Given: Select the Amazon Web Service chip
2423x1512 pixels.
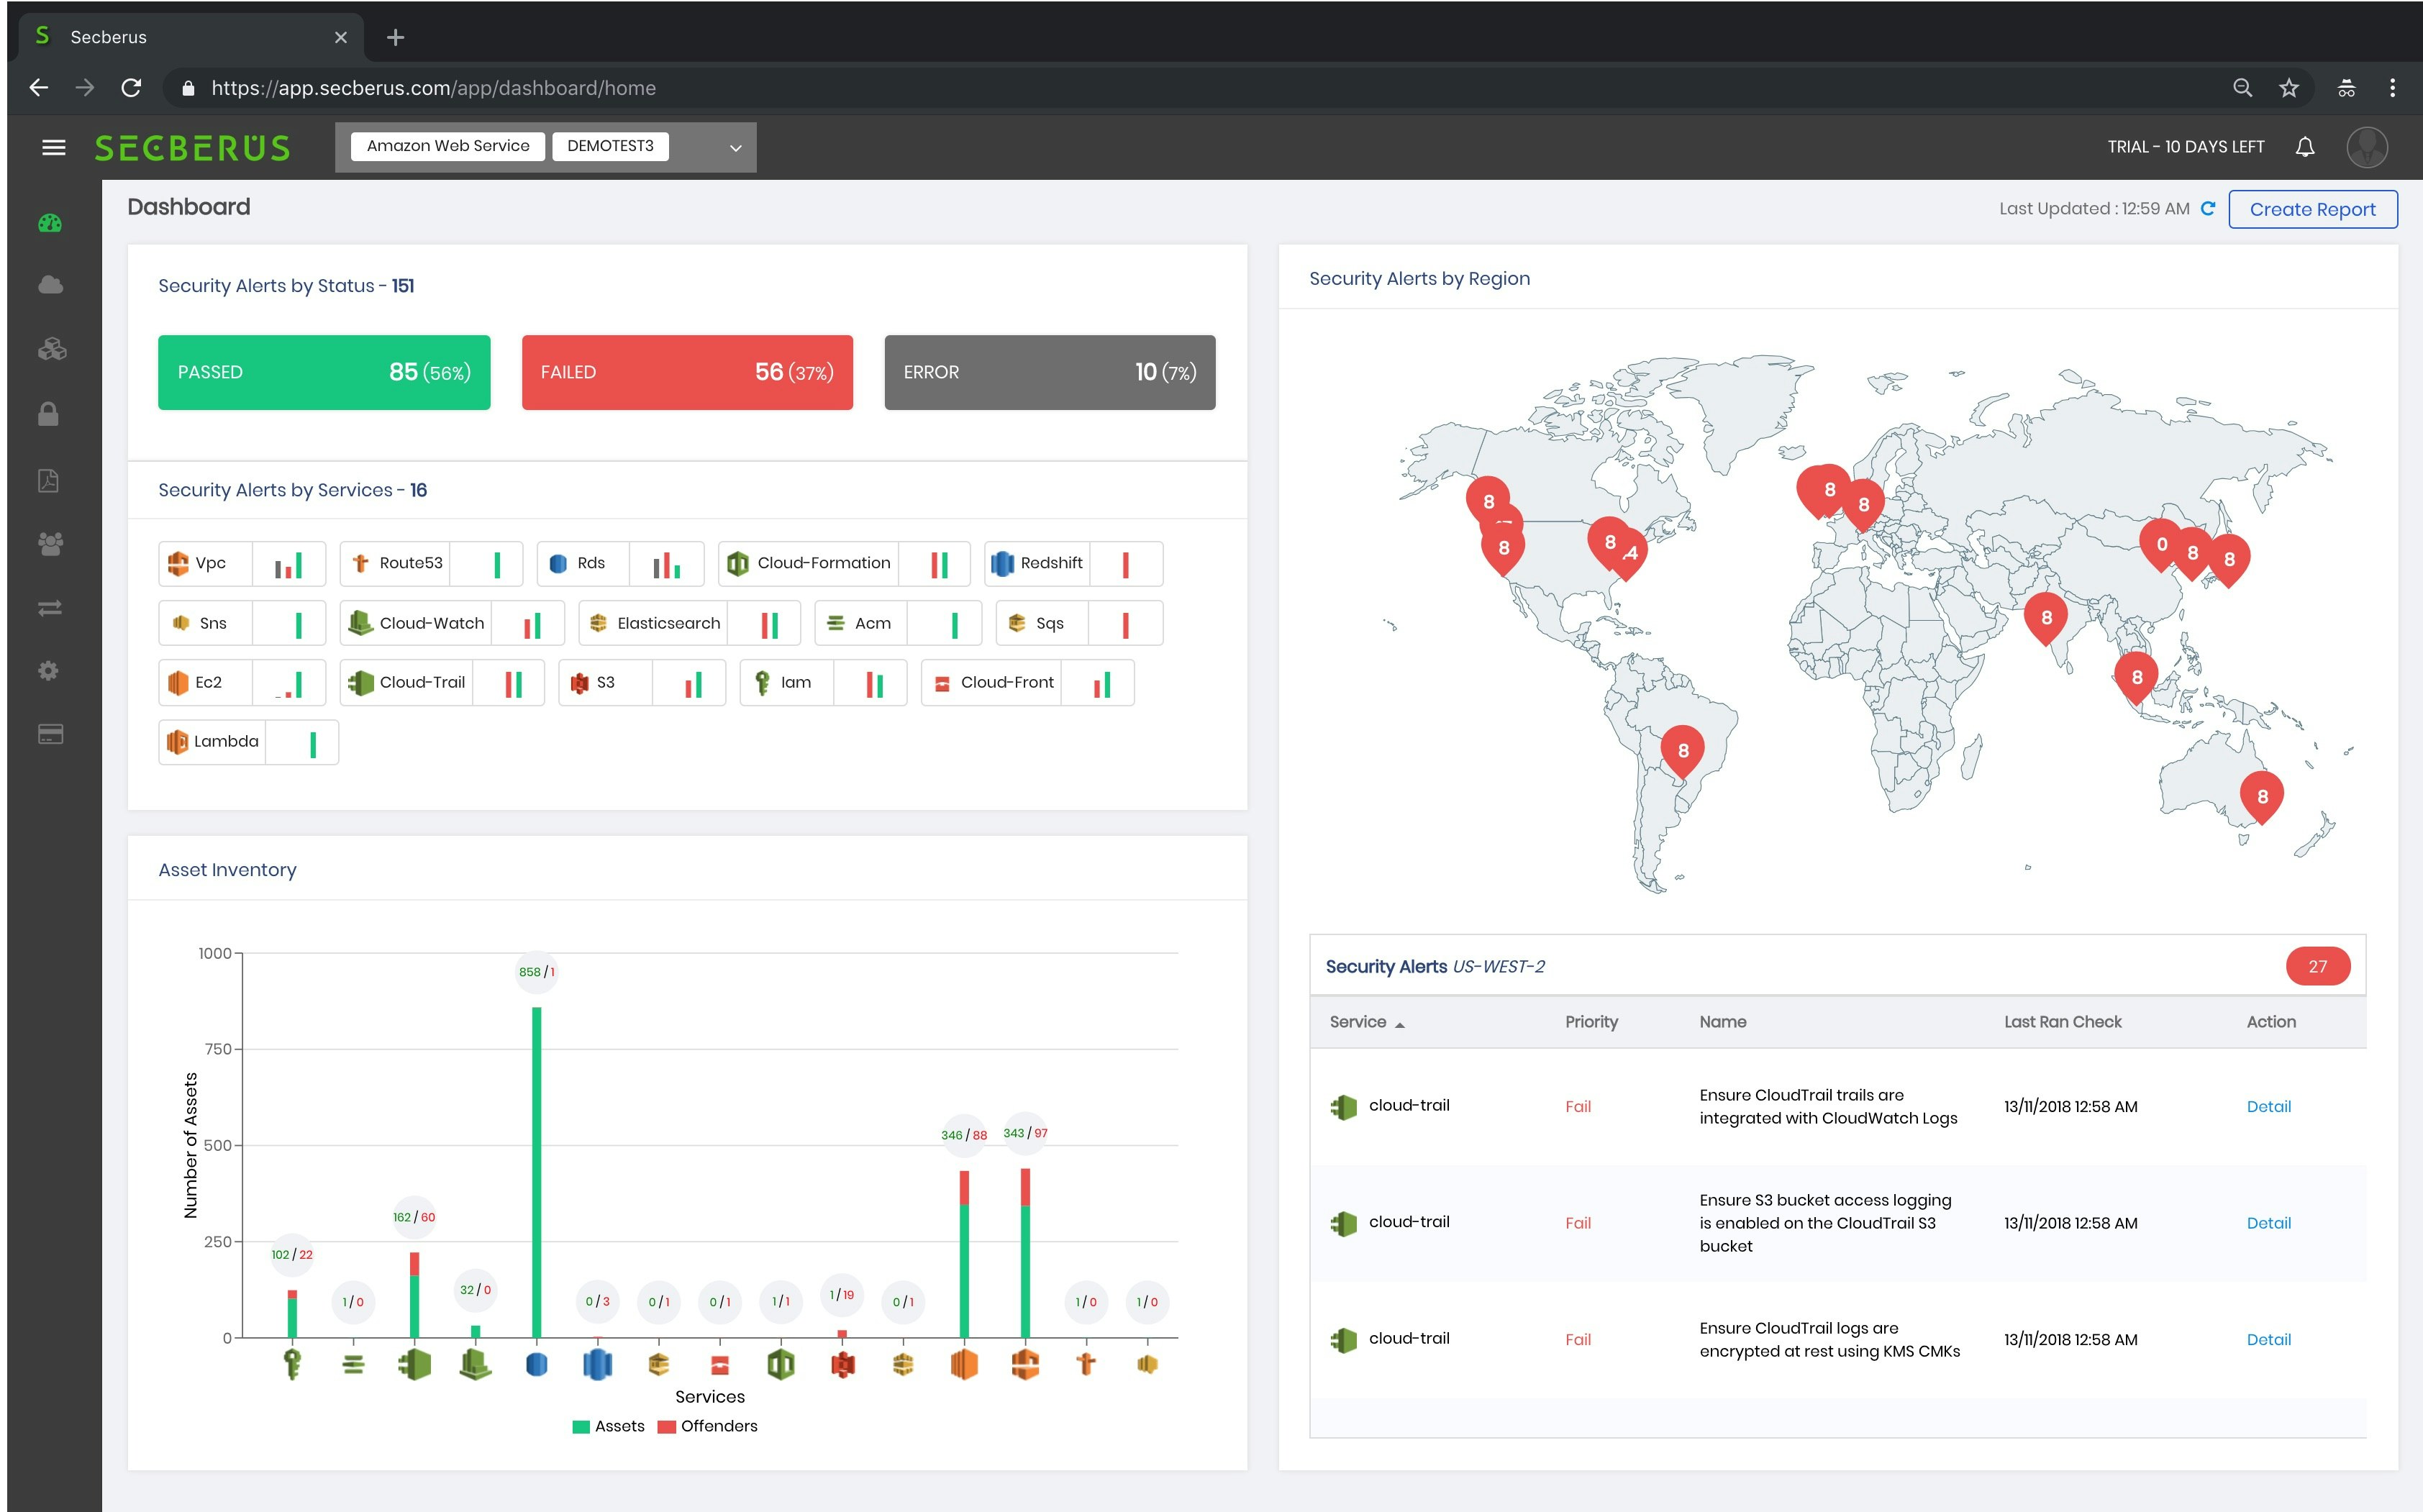Looking at the screenshot, I should pos(447,146).
